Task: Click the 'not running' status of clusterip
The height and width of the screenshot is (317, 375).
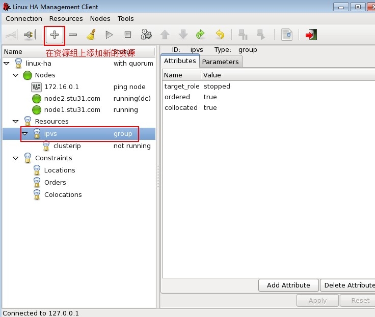Action: click(132, 146)
